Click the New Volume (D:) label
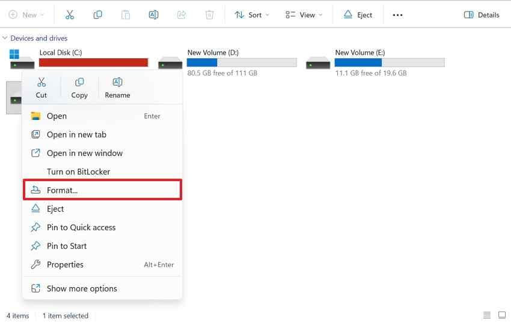 click(x=213, y=53)
